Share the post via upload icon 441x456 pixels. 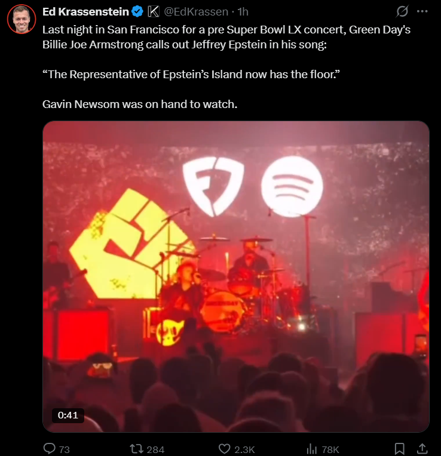click(x=422, y=448)
